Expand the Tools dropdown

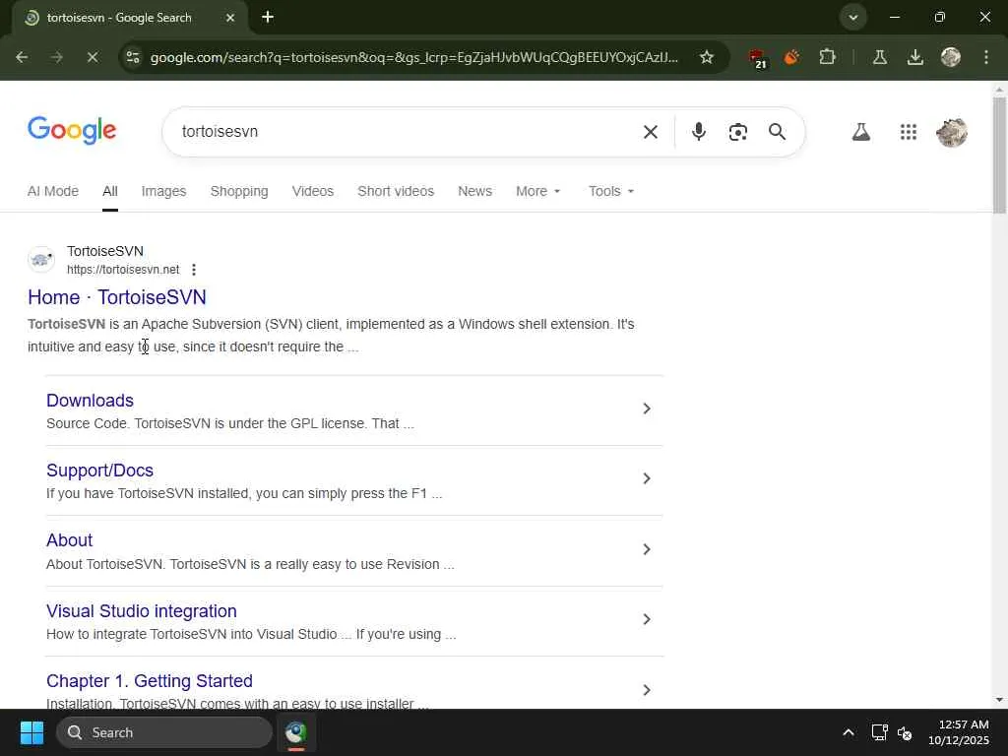[610, 192]
